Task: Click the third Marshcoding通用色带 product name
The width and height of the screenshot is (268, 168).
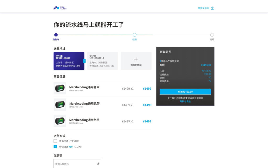Action: pos(84,120)
